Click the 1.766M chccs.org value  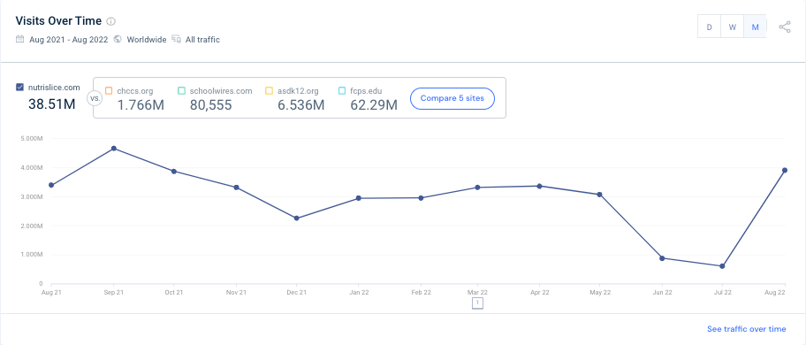pyautogui.click(x=141, y=105)
